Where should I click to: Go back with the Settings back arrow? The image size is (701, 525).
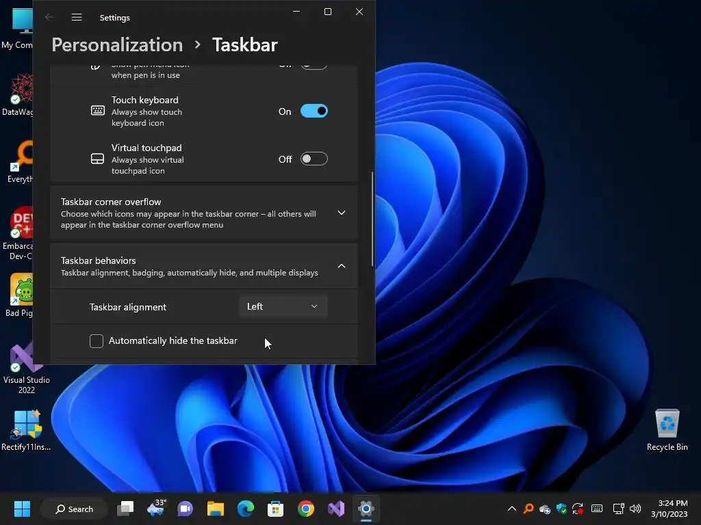(49, 17)
